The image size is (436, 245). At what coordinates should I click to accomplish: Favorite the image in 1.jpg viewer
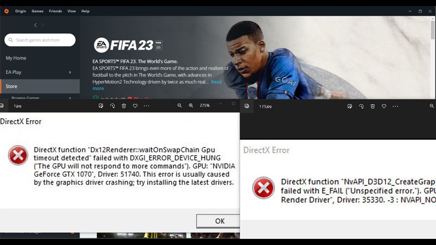pyautogui.click(x=135, y=106)
